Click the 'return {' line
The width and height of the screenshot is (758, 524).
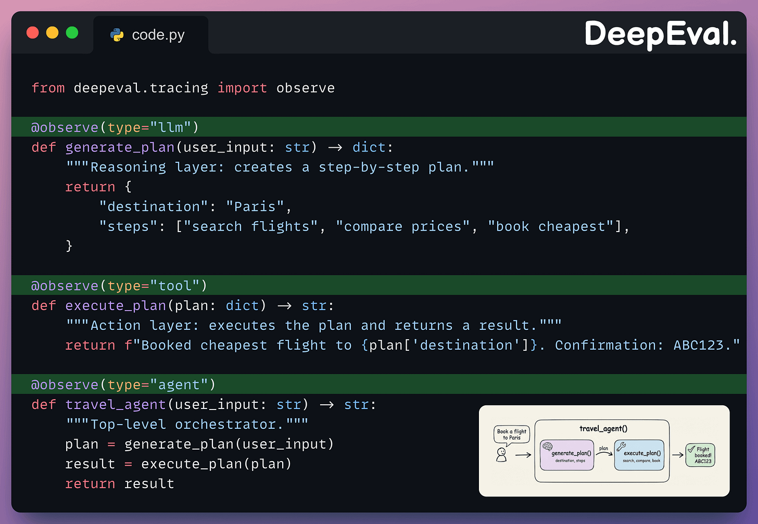(99, 187)
